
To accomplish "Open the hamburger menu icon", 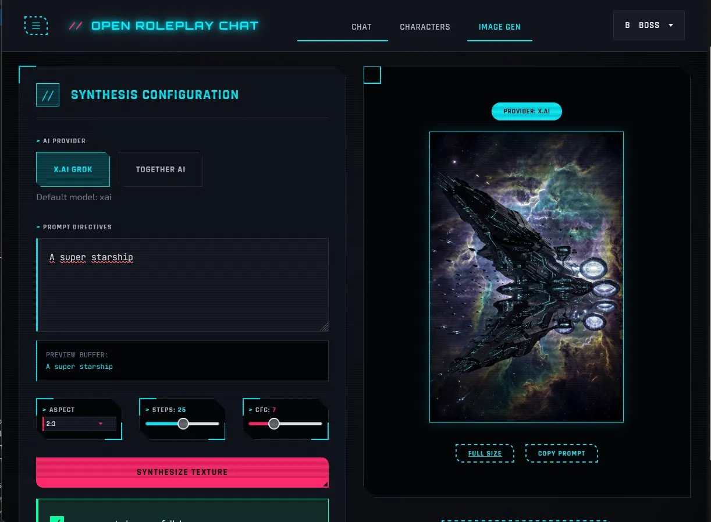I will point(36,26).
